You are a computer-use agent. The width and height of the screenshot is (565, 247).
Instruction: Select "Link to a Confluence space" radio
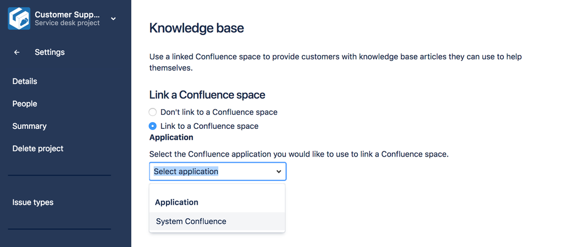[x=153, y=126]
